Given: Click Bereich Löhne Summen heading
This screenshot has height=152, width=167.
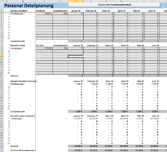Looking at the screenshot, I should (23, 116).
